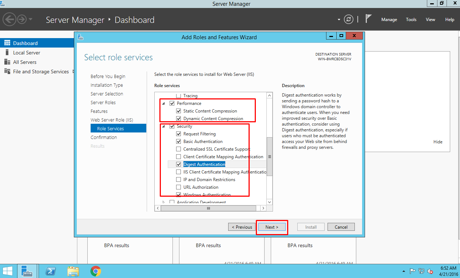Open the Help menu

pyautogui.click(x=450, y=20)
